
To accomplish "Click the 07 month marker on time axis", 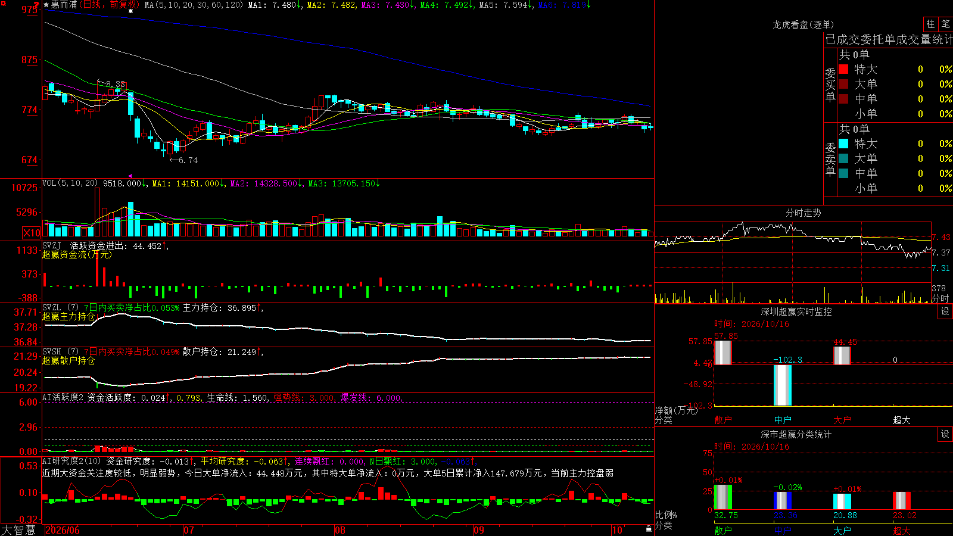I will [x=189, y=530].
